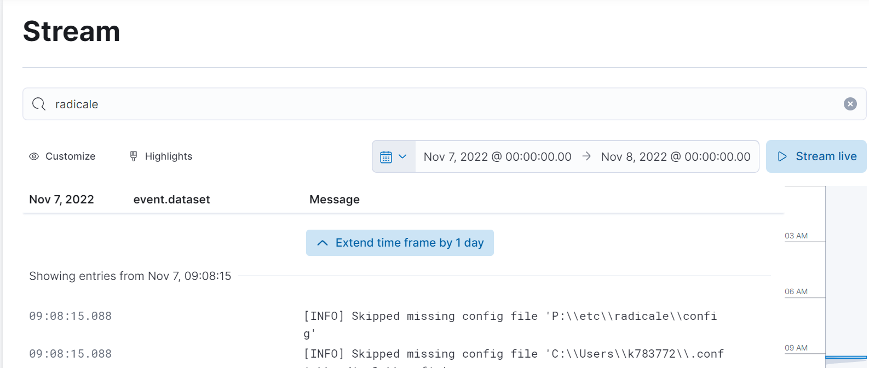Click the arrow icon between the date fields
The height and width of the screenshot is (368, 869).
[586, 156]
